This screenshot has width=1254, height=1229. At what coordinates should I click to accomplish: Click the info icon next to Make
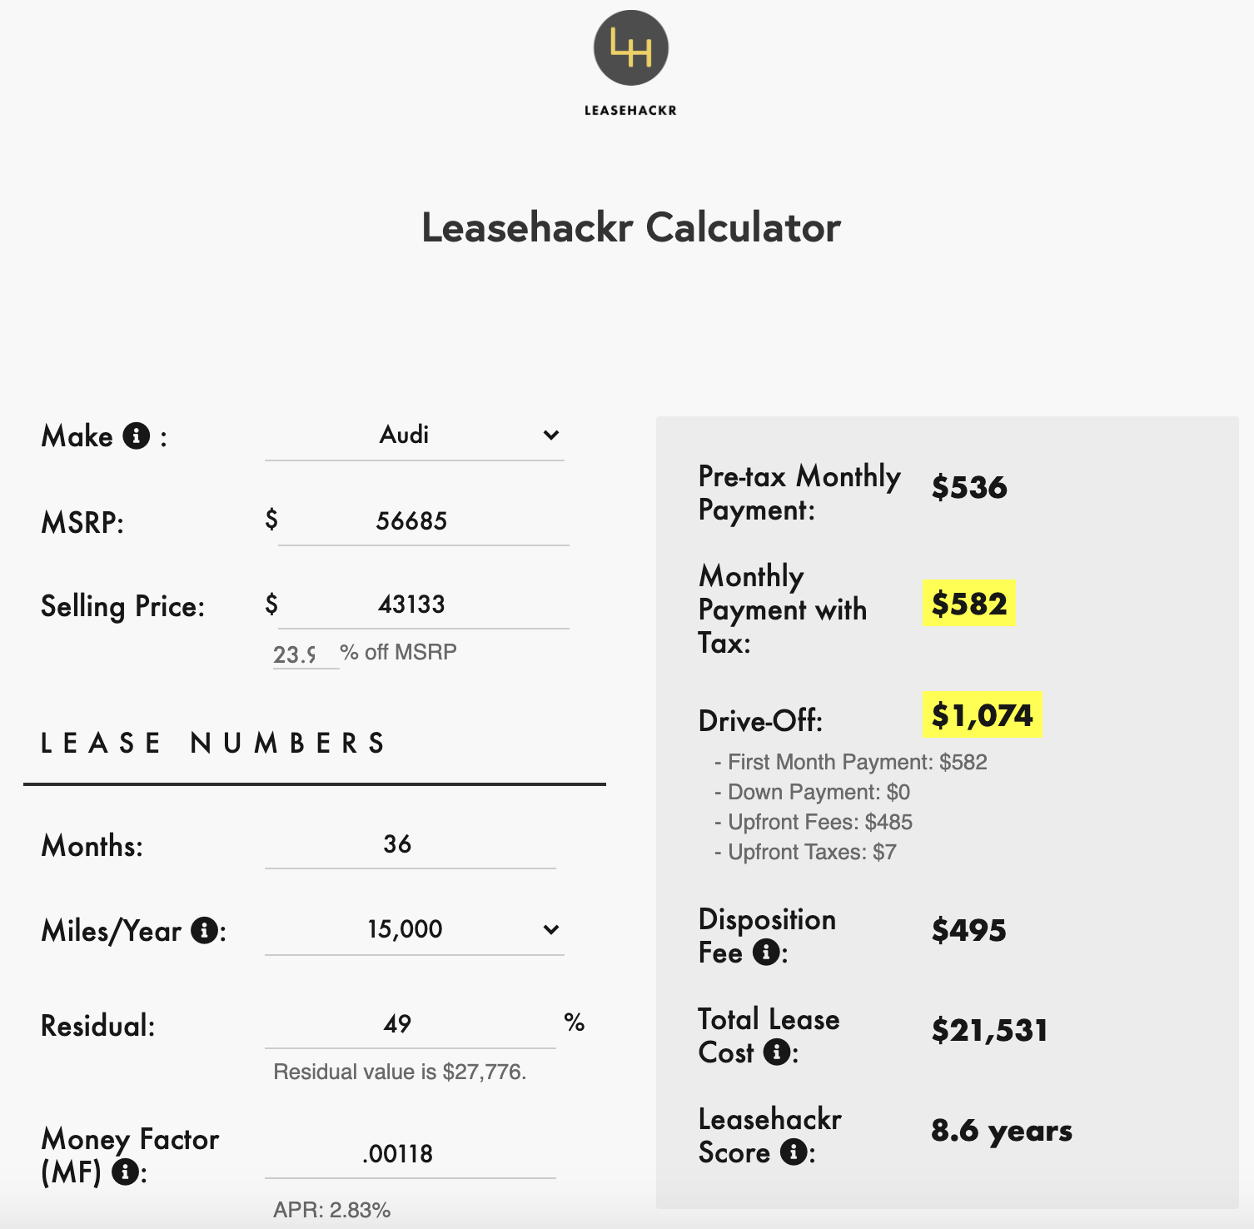tap(136, 435)
